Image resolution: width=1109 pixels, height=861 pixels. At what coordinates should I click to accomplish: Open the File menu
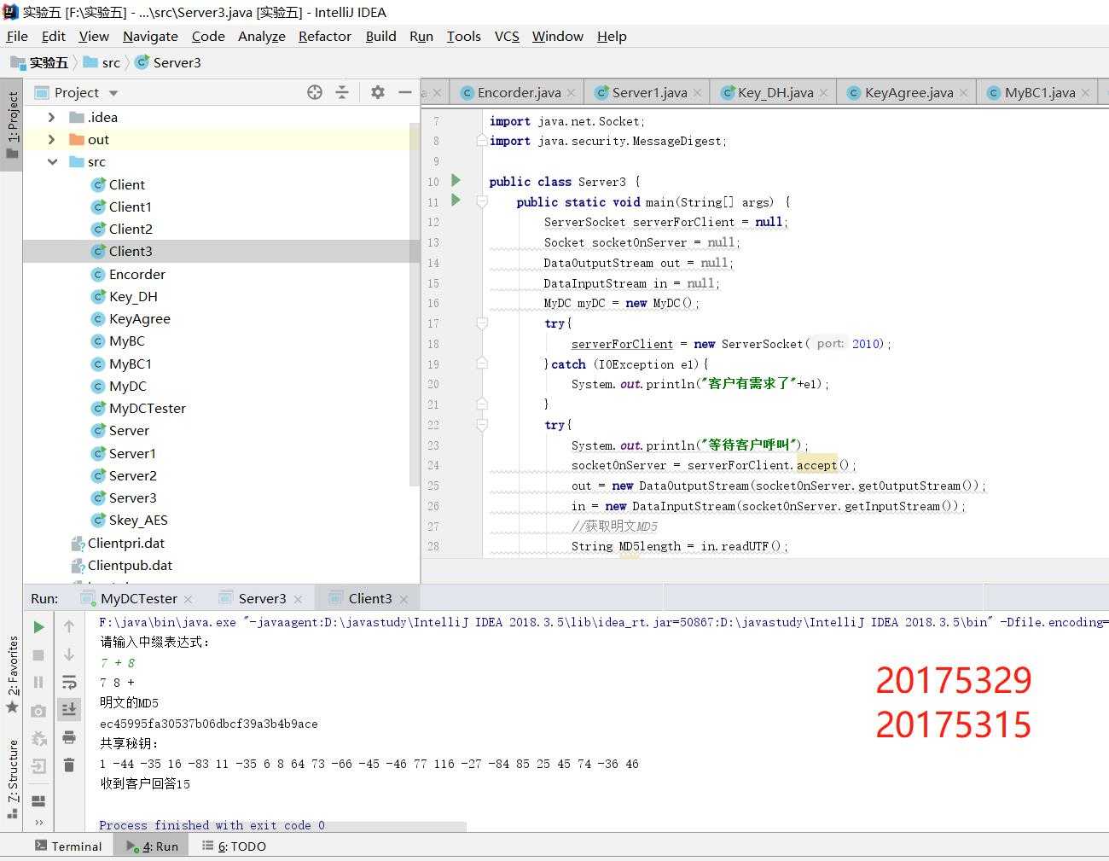[x=17, y=36]
